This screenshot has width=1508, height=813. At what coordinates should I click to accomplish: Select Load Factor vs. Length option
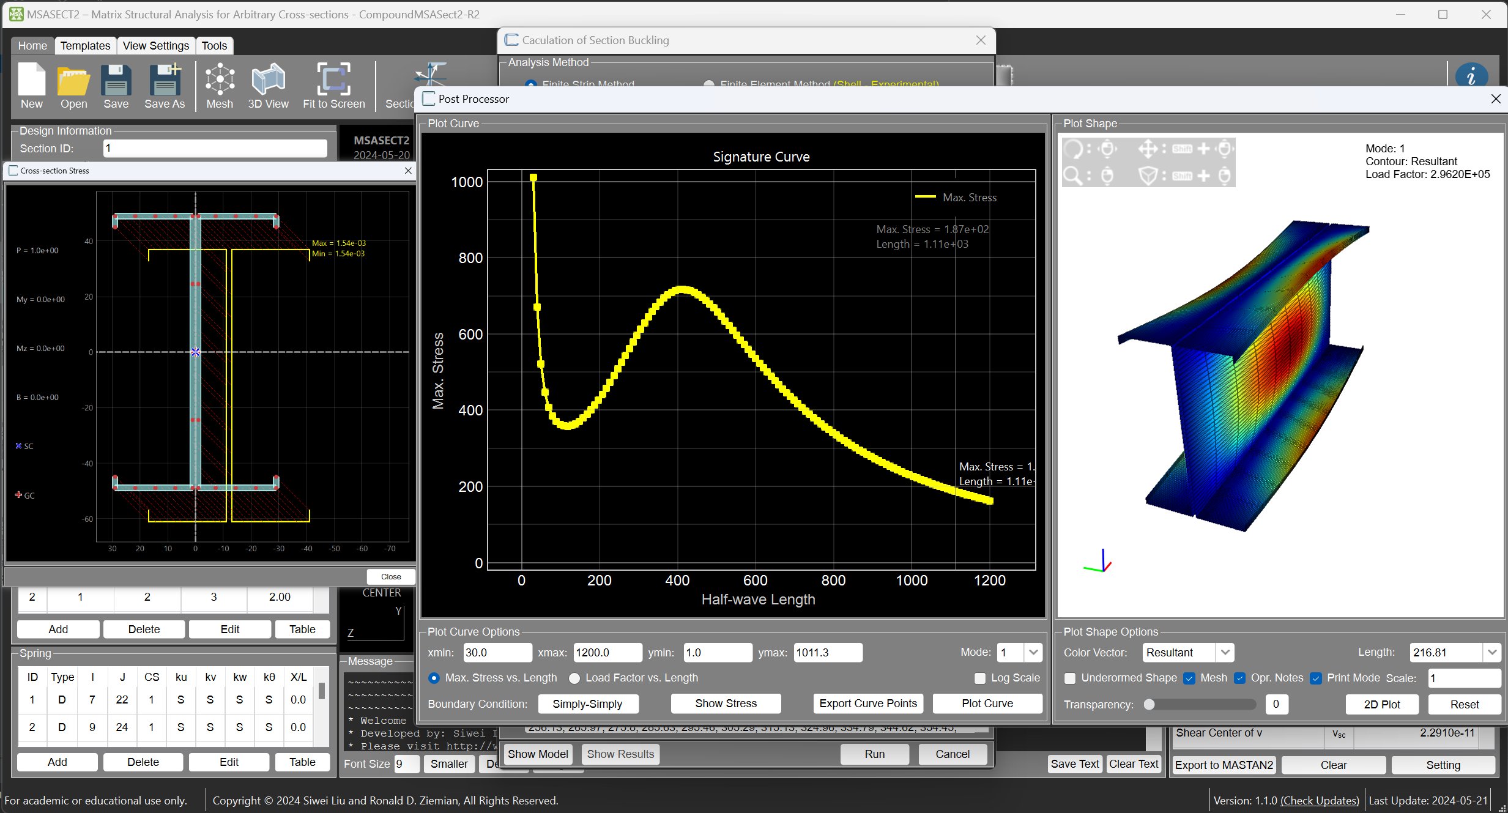pyautogui.click(x=574, y=678)
